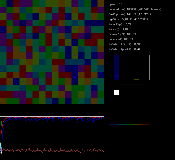Click the AvMatch (fitn) statistic
The image size is (175, 160).
[x=124, y=44]
